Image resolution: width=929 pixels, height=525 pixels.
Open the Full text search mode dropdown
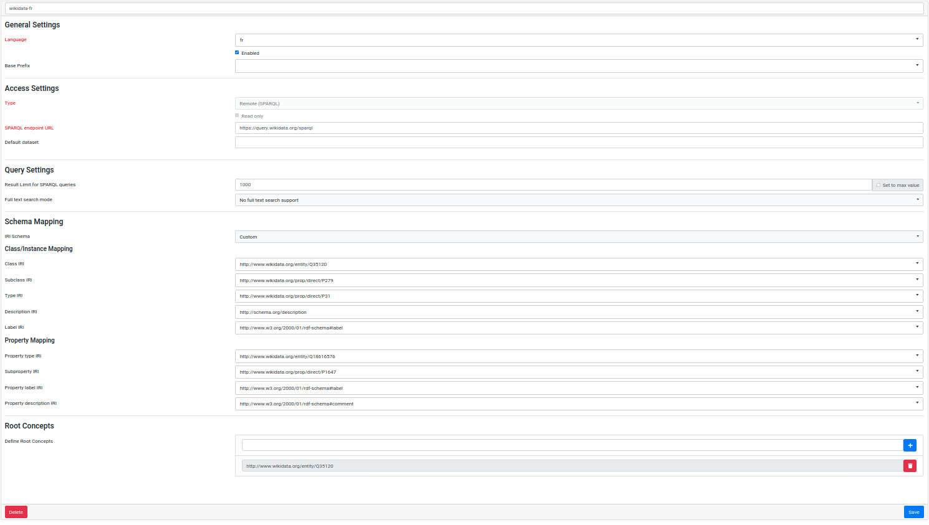(x=917, y=199)
